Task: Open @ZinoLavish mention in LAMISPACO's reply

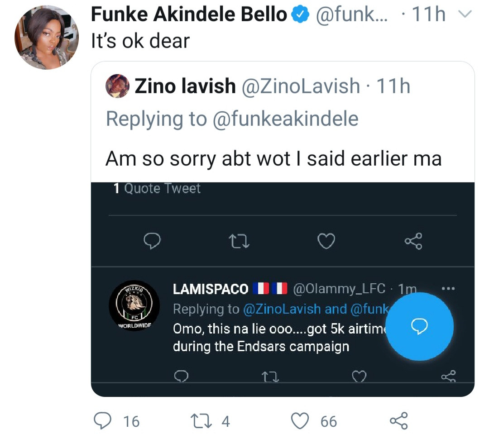Action: 283,309
